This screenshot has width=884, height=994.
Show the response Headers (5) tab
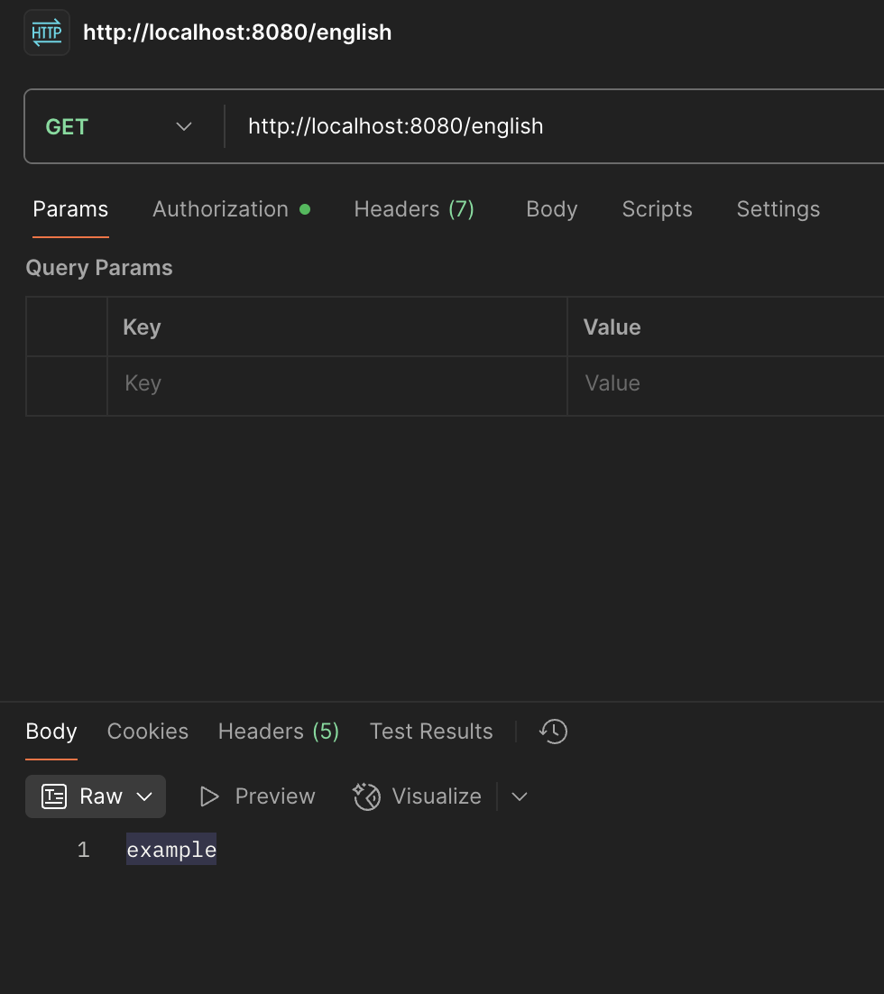click(278, 732)
